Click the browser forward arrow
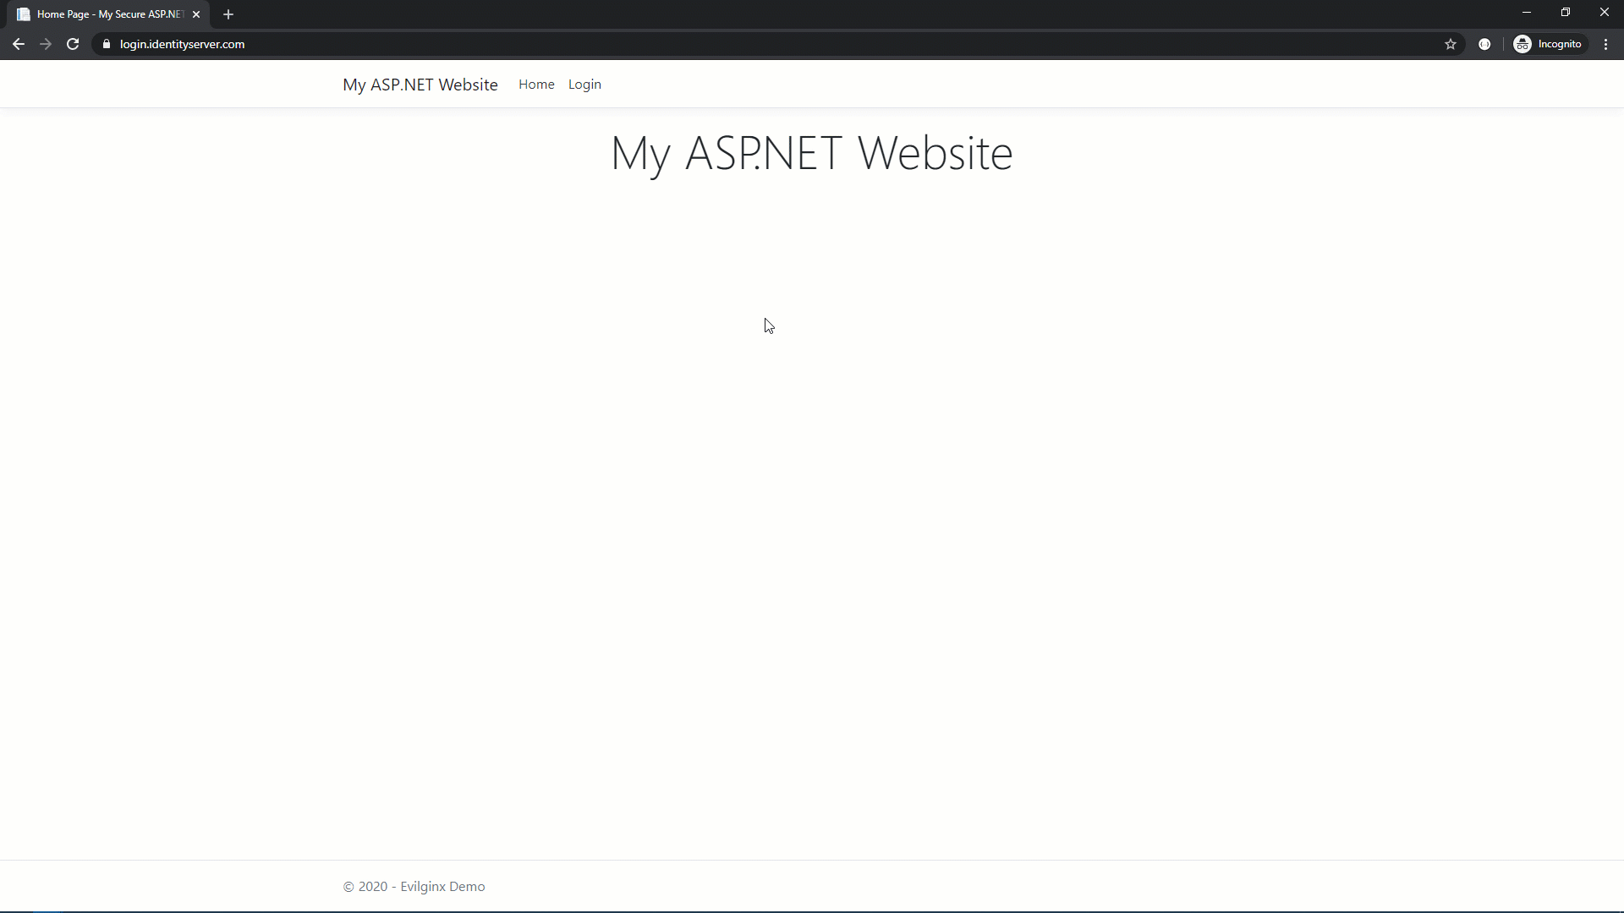The image size is (1624, 913). 46,44
